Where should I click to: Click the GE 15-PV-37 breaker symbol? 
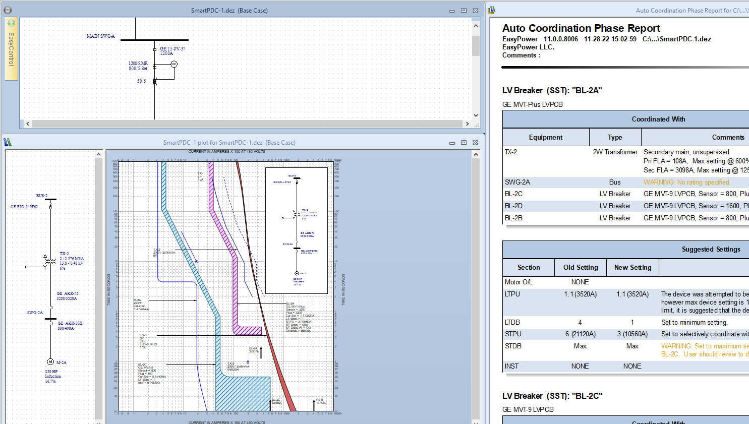pyautogui.click(x=155, y=49)
